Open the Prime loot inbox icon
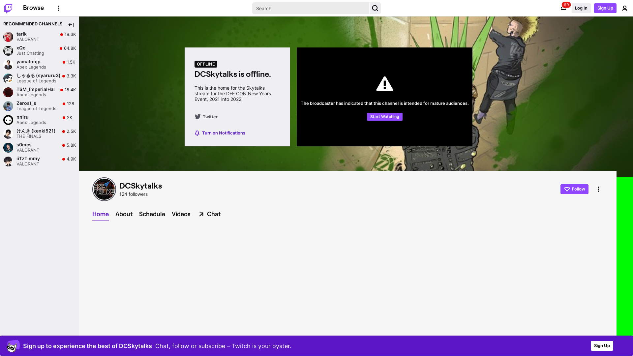The height and width of the screenshot is (356, 633). pyautogui.click(x=563, y=8)
